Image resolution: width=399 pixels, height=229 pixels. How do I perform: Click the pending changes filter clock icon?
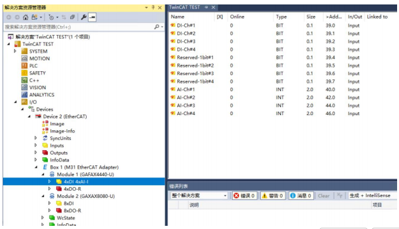[x=51, y=17]
